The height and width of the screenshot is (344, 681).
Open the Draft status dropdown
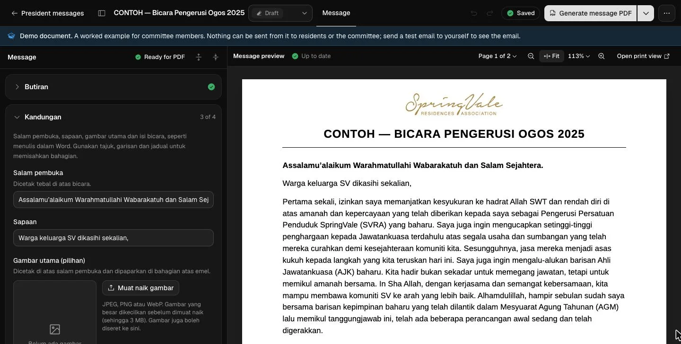pos(280,13)
